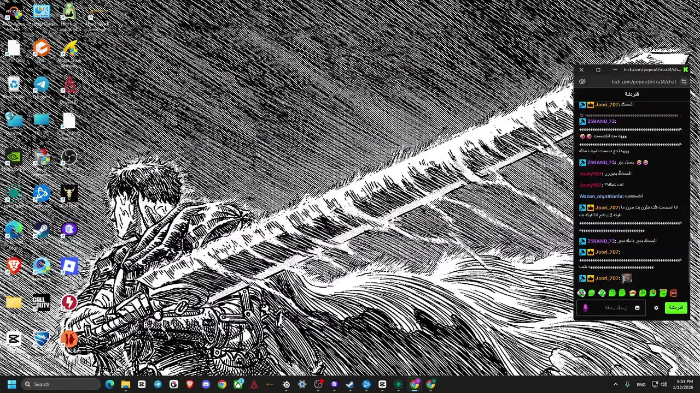Click the volume icon in system tray
This screenshot has width=700, height=393.
(664, 384)
